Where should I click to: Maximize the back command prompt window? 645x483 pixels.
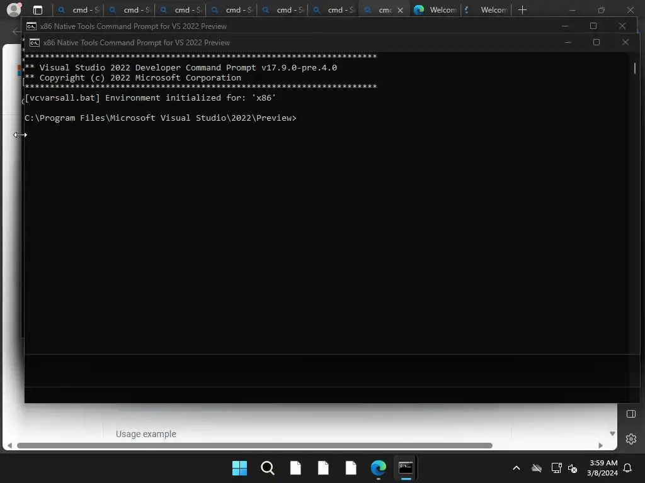(x=593, y=26)
